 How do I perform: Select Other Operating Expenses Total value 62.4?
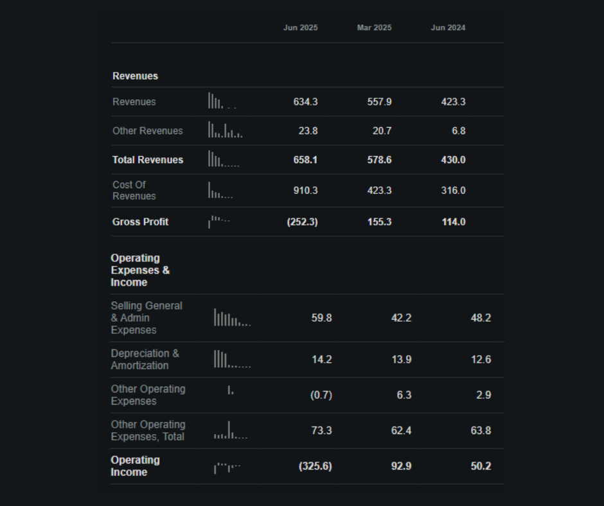[x=402, y=430]
